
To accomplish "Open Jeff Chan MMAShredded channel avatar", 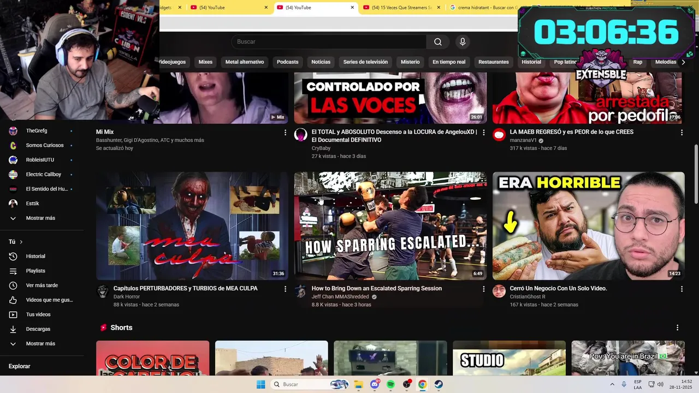I will 301,291.
